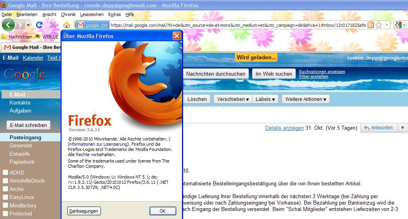
Task: Click the URL address field
Action: (238, 25)
